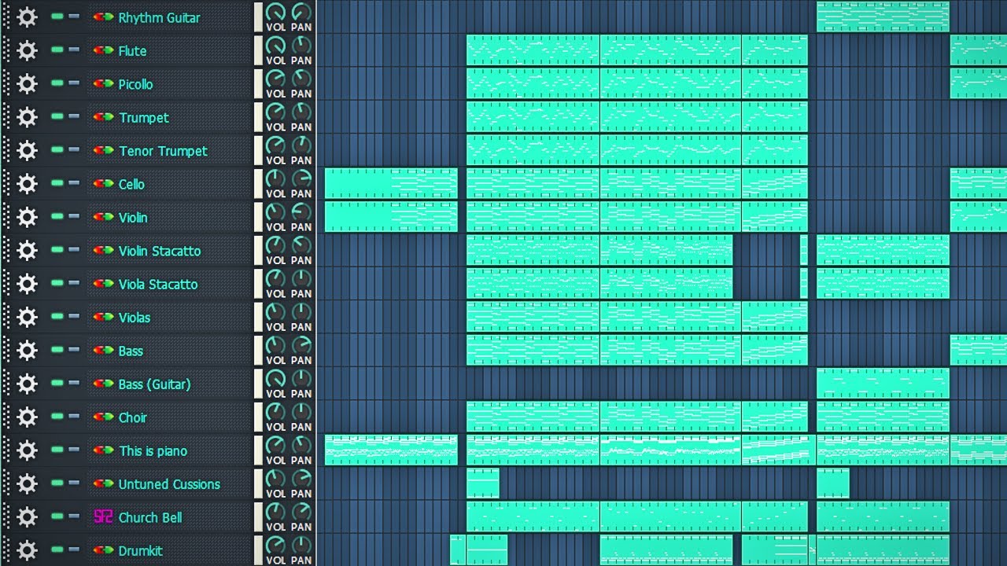Open the Violas track gear menu
The image size is (1007, 566).
point(27,318)
